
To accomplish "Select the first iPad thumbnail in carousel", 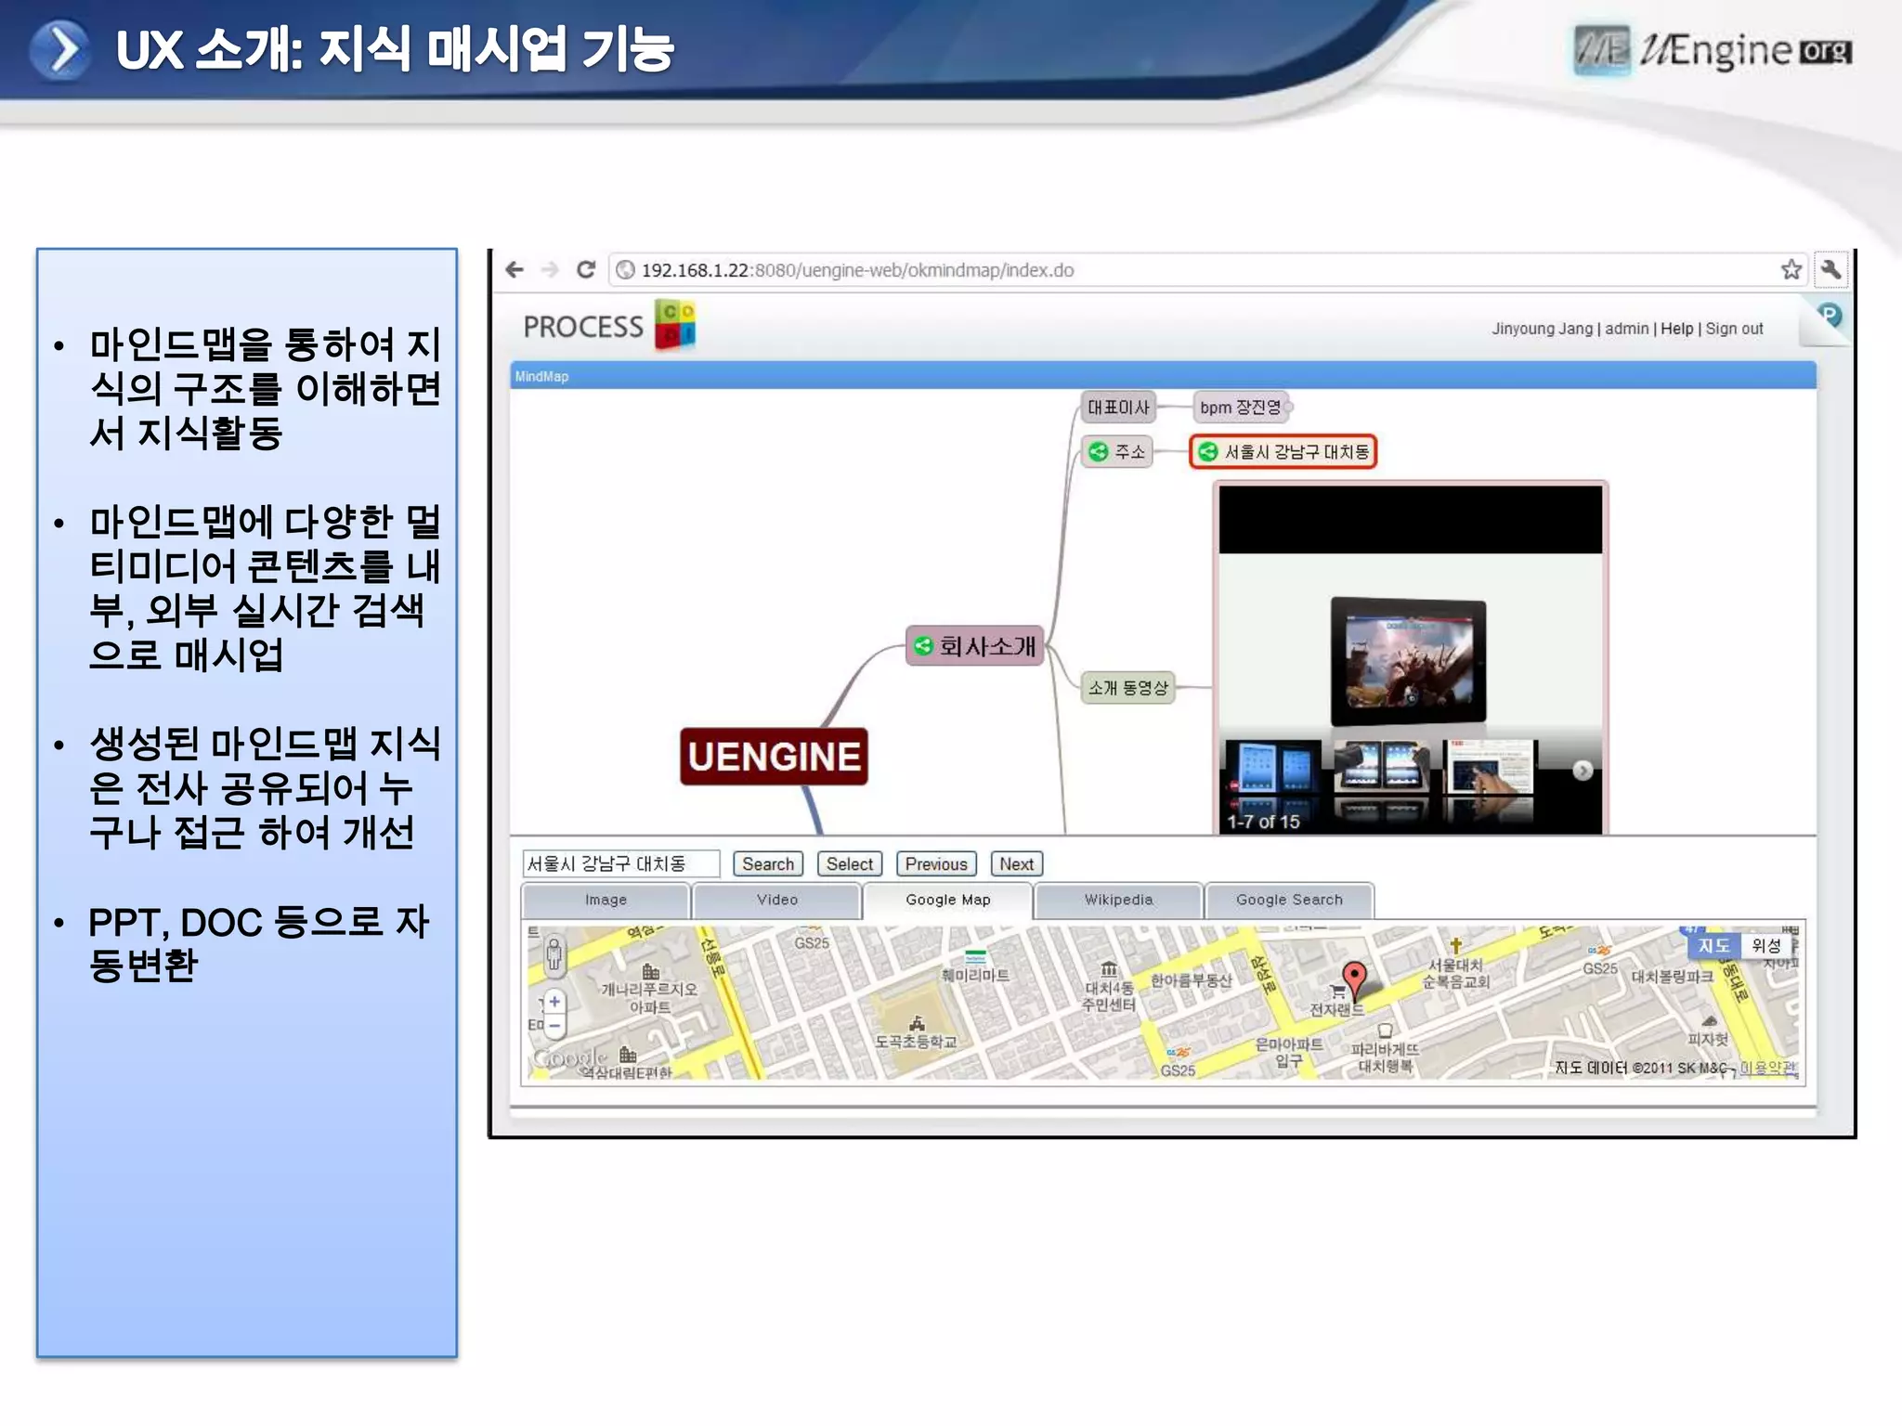I will pyautogui.click(x=1274, y=767).
